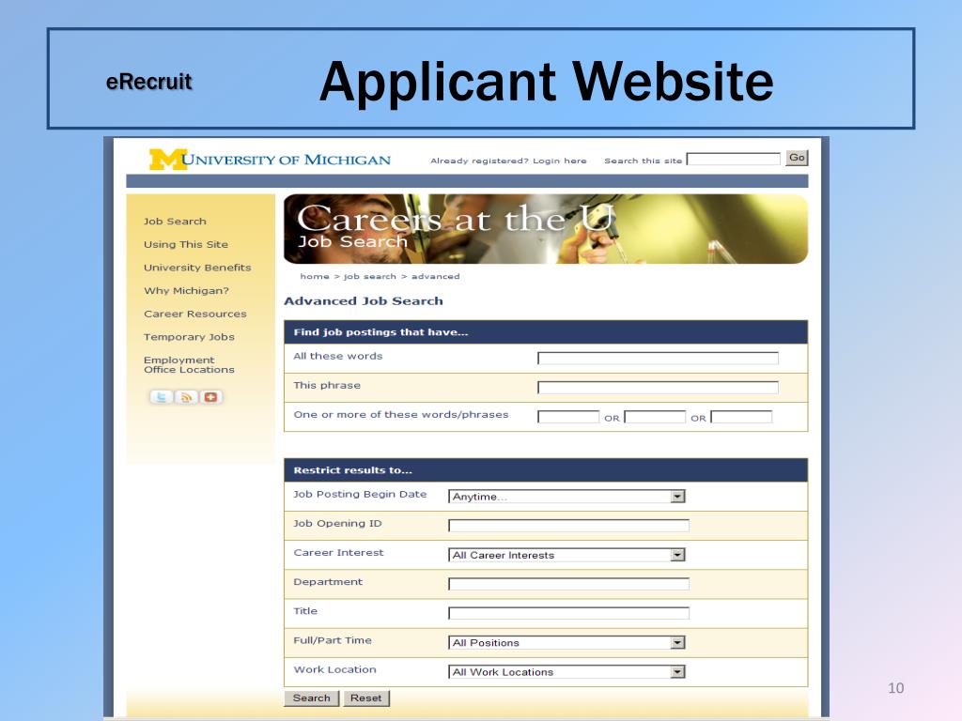Click the Advanced Job Search heading
The height and width of the screenshot is (721, 962).
pos(364,301)
